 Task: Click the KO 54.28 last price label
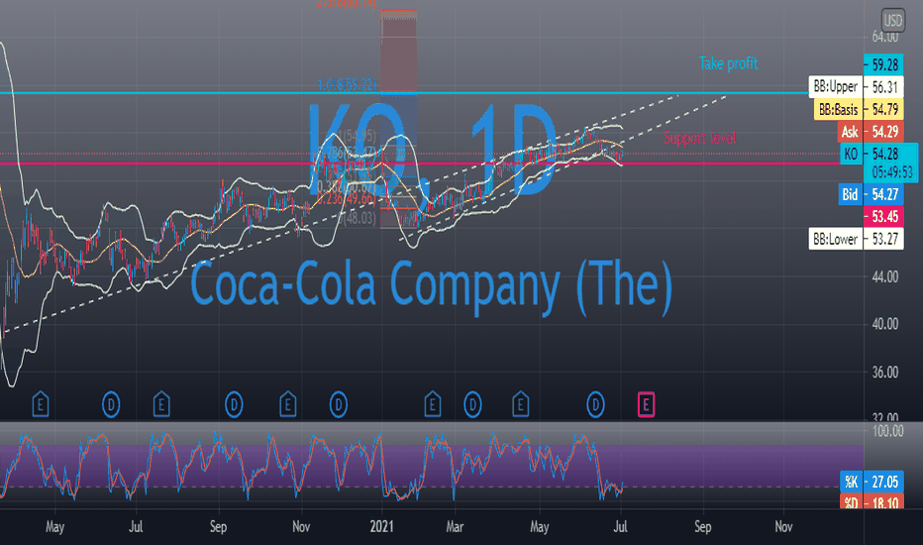click(878, 155)
